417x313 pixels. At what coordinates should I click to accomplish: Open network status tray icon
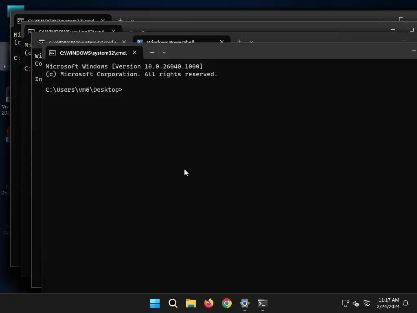point(345,303)
